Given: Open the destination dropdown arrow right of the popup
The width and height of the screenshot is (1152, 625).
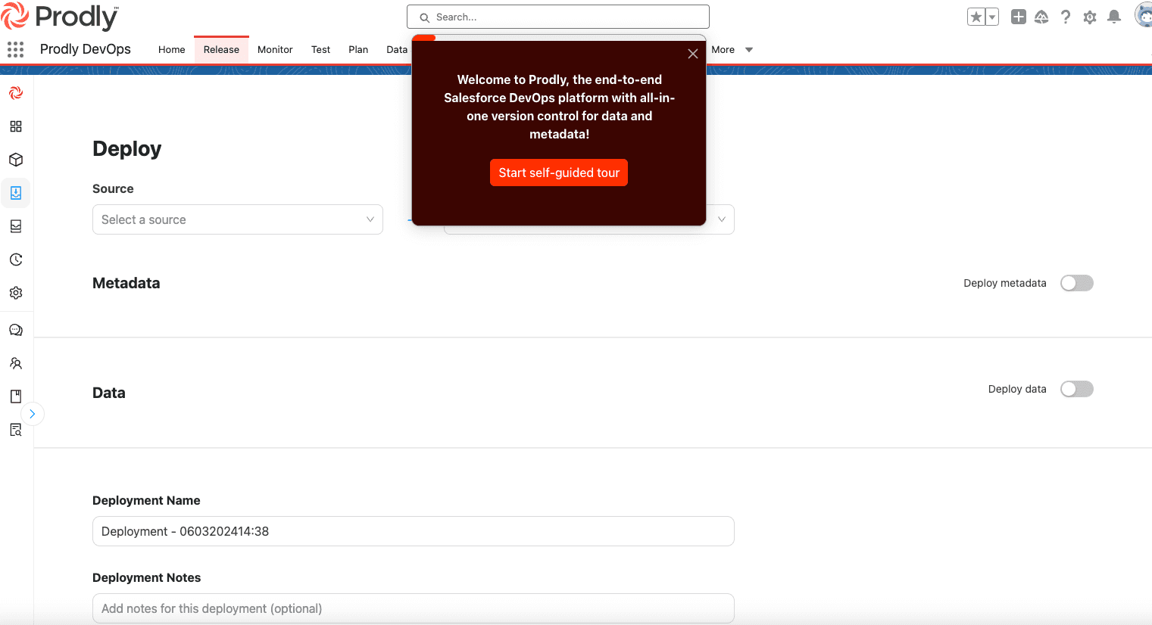Looking at the screenshot, I should pos(722,219).
